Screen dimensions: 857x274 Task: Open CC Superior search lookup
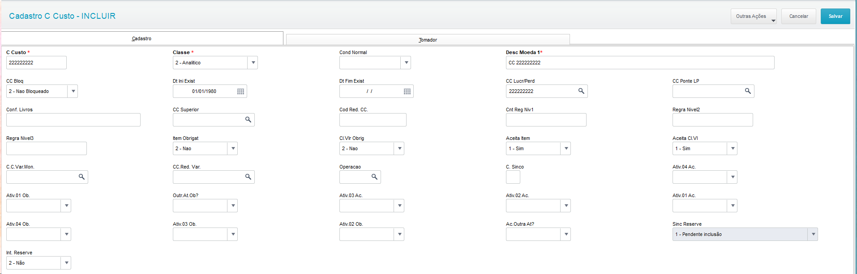coord(248,120)
